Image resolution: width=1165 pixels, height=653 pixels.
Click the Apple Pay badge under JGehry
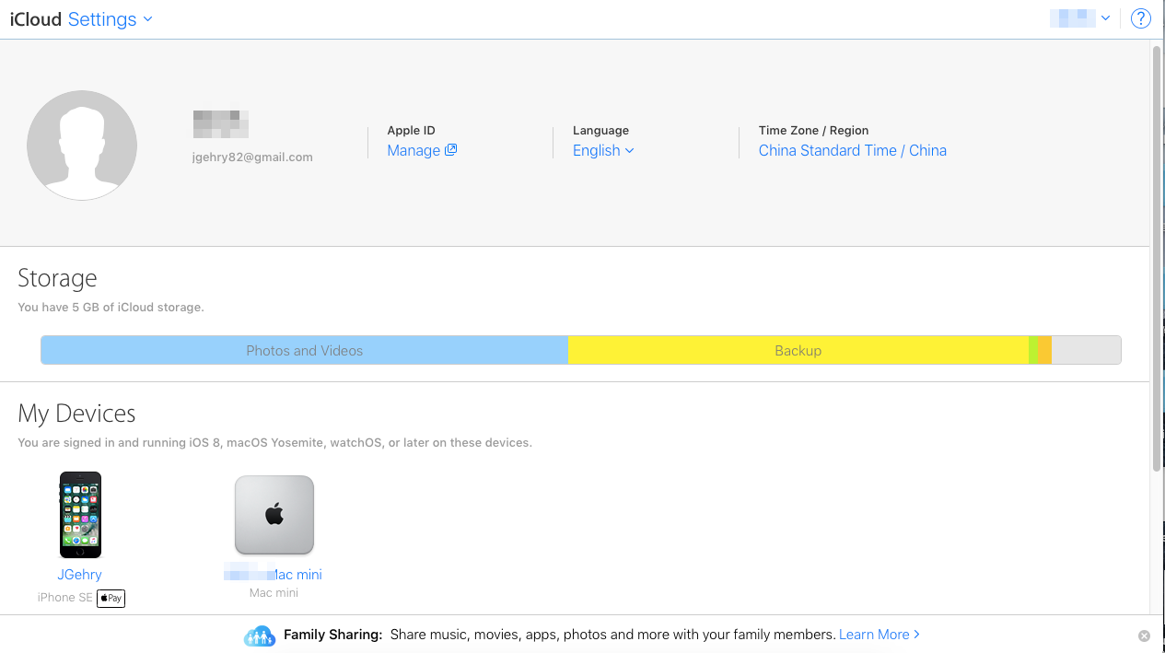(111, 598)
